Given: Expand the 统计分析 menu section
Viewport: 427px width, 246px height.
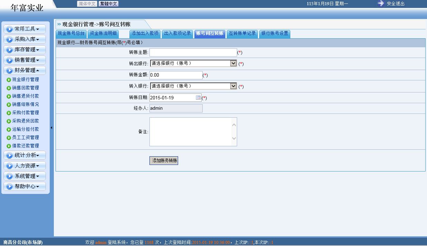Looking at the screenshot, I should 25,155.
